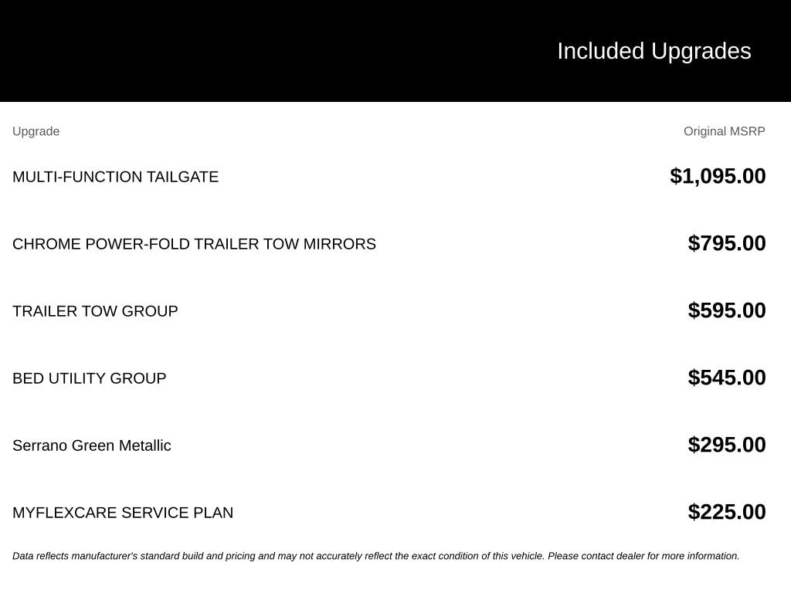Image resolution: width=791 pixels, height=593 pixels.
Task: Click the $545.00 MSRP amount
Action: coord(726,378)
